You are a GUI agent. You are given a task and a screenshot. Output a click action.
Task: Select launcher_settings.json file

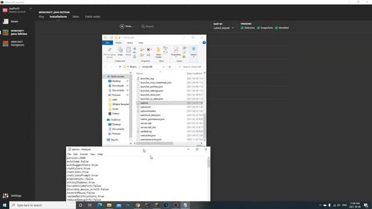click(152, 91)
